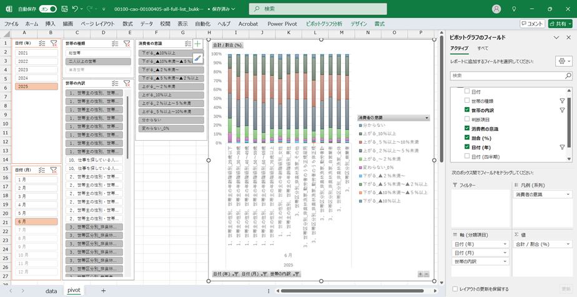Uncheck the 世帯の内訳 field checkbox
Viewport: 577px width, 297px height.
coord(466,110)
